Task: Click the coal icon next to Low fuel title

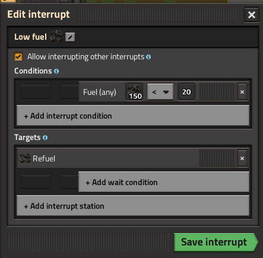Action: (x=56, y=36)
